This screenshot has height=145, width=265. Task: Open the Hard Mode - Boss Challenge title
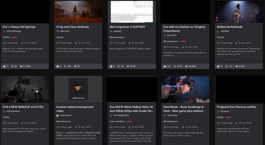pyautogui.click(x=185, y=109)
